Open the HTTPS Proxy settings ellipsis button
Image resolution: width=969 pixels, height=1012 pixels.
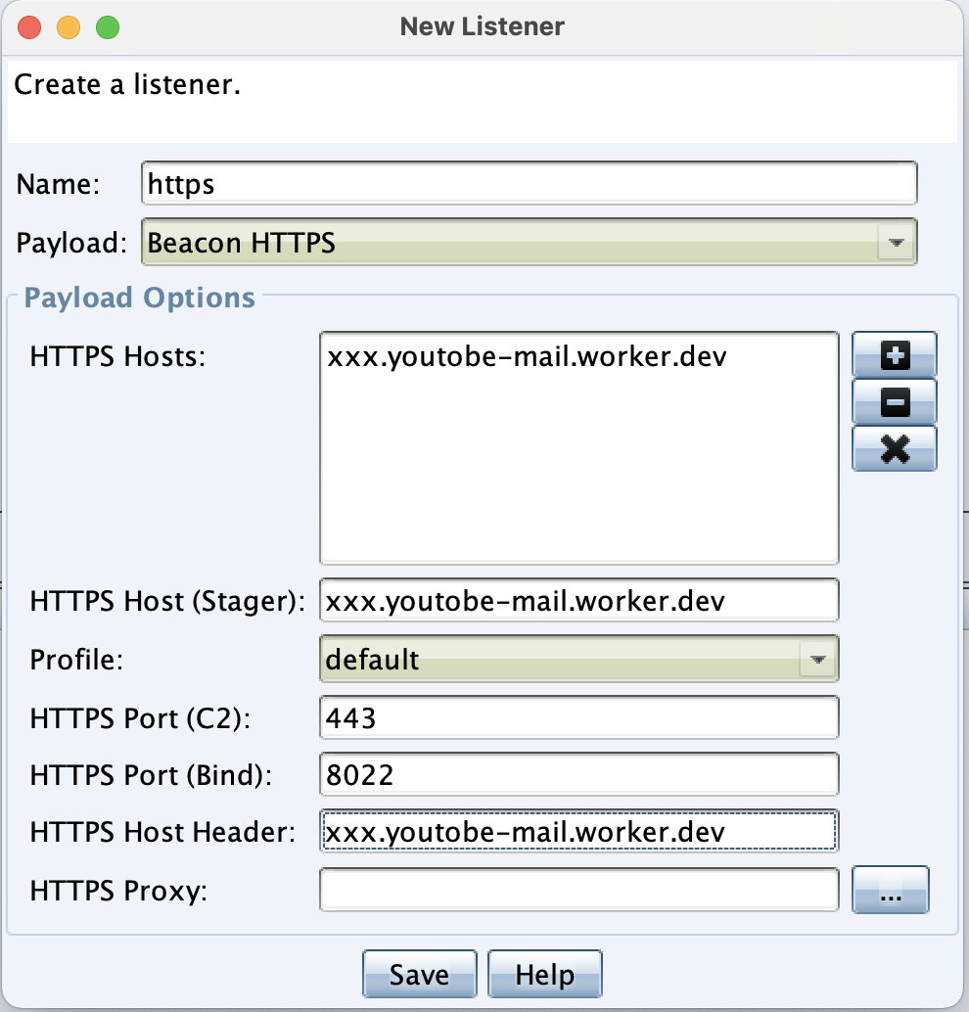[x=890, y=890]
